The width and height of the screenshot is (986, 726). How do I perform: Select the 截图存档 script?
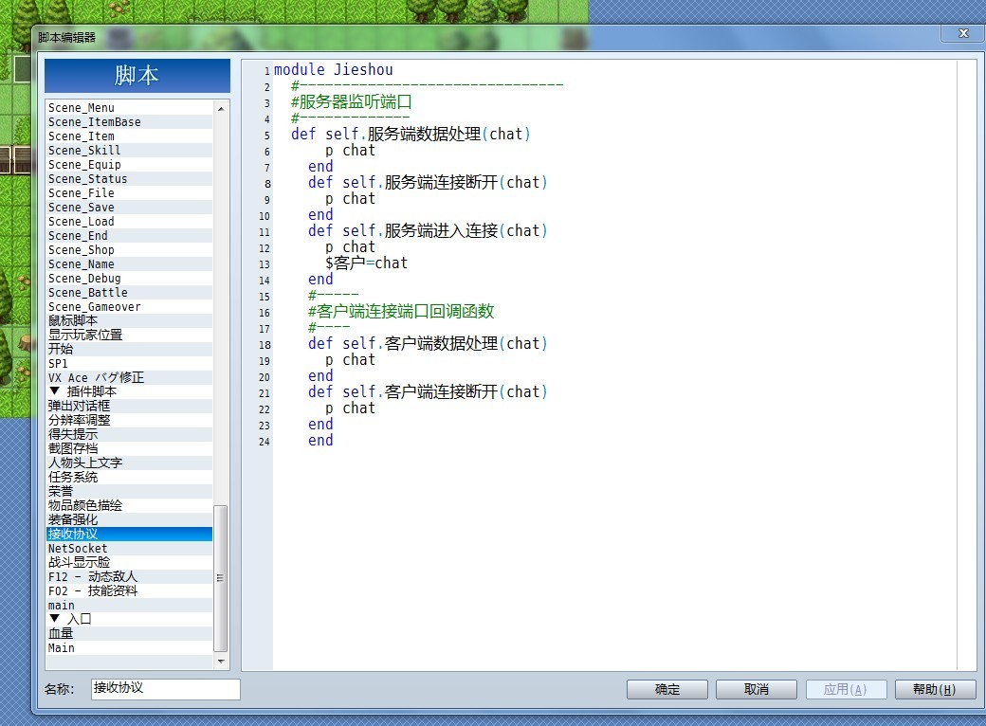(130, 449)
